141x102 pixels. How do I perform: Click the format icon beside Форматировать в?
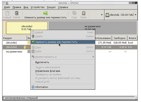[33, 57]
